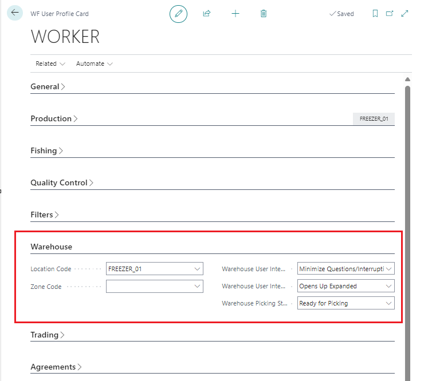Click the pencil edit icon
This screenshot has height=381, width=432.
pos(178,14)
